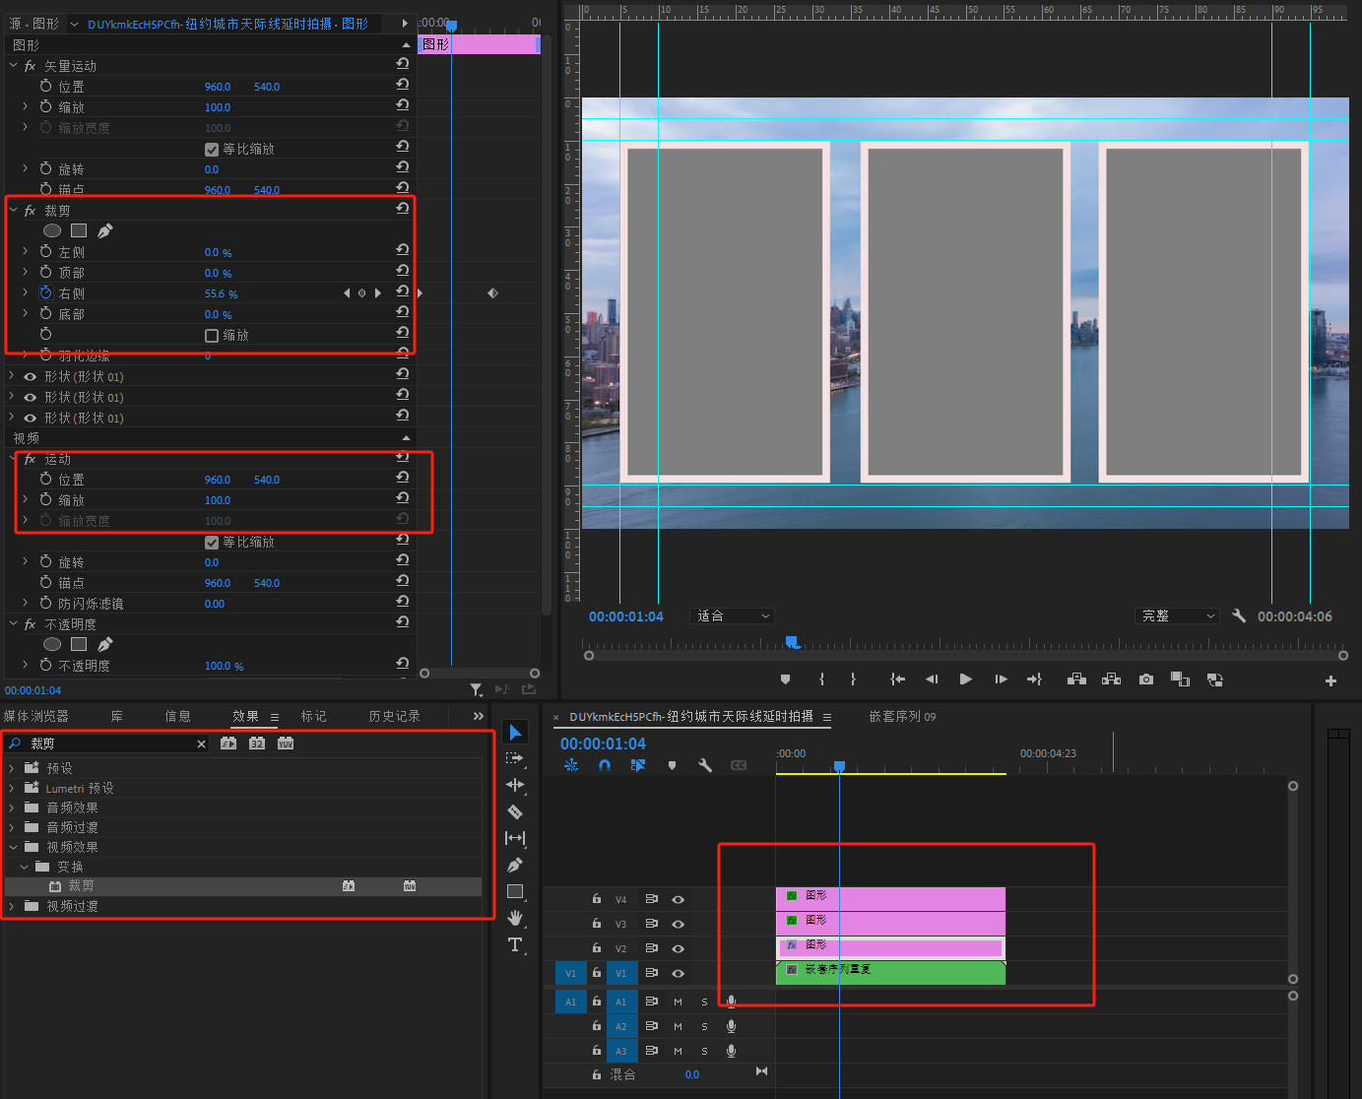Mute audio track A1
This screenshot has width=1362, height=1099.
click(x=678, y=1002)
